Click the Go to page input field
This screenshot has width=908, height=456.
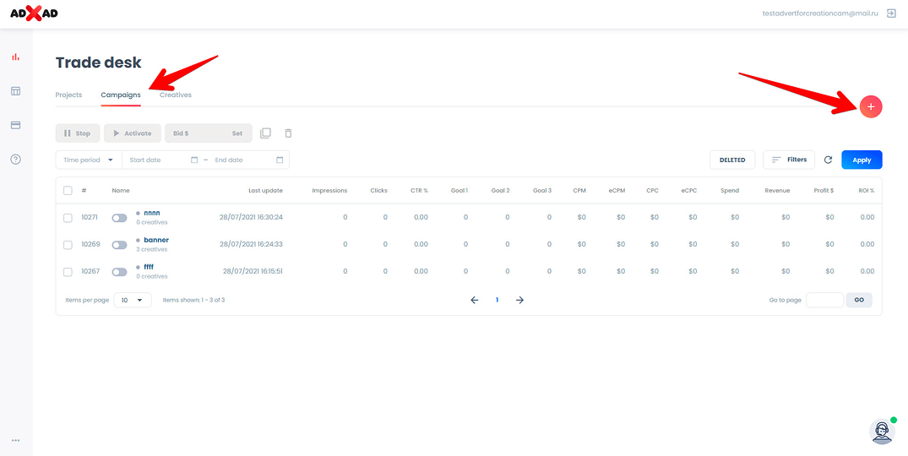(x=824, y=300)
